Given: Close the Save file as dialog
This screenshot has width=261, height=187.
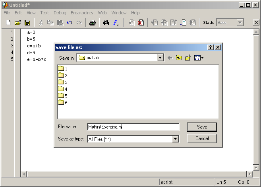Looking at the screenshot, I should click(x=218, y=47).
